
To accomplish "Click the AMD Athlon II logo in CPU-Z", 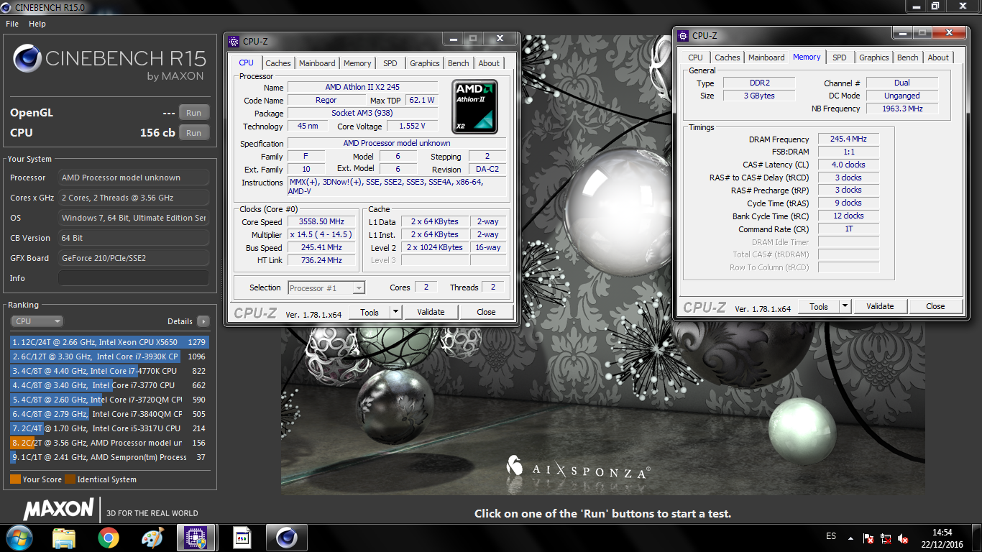I will click(474, 106).
